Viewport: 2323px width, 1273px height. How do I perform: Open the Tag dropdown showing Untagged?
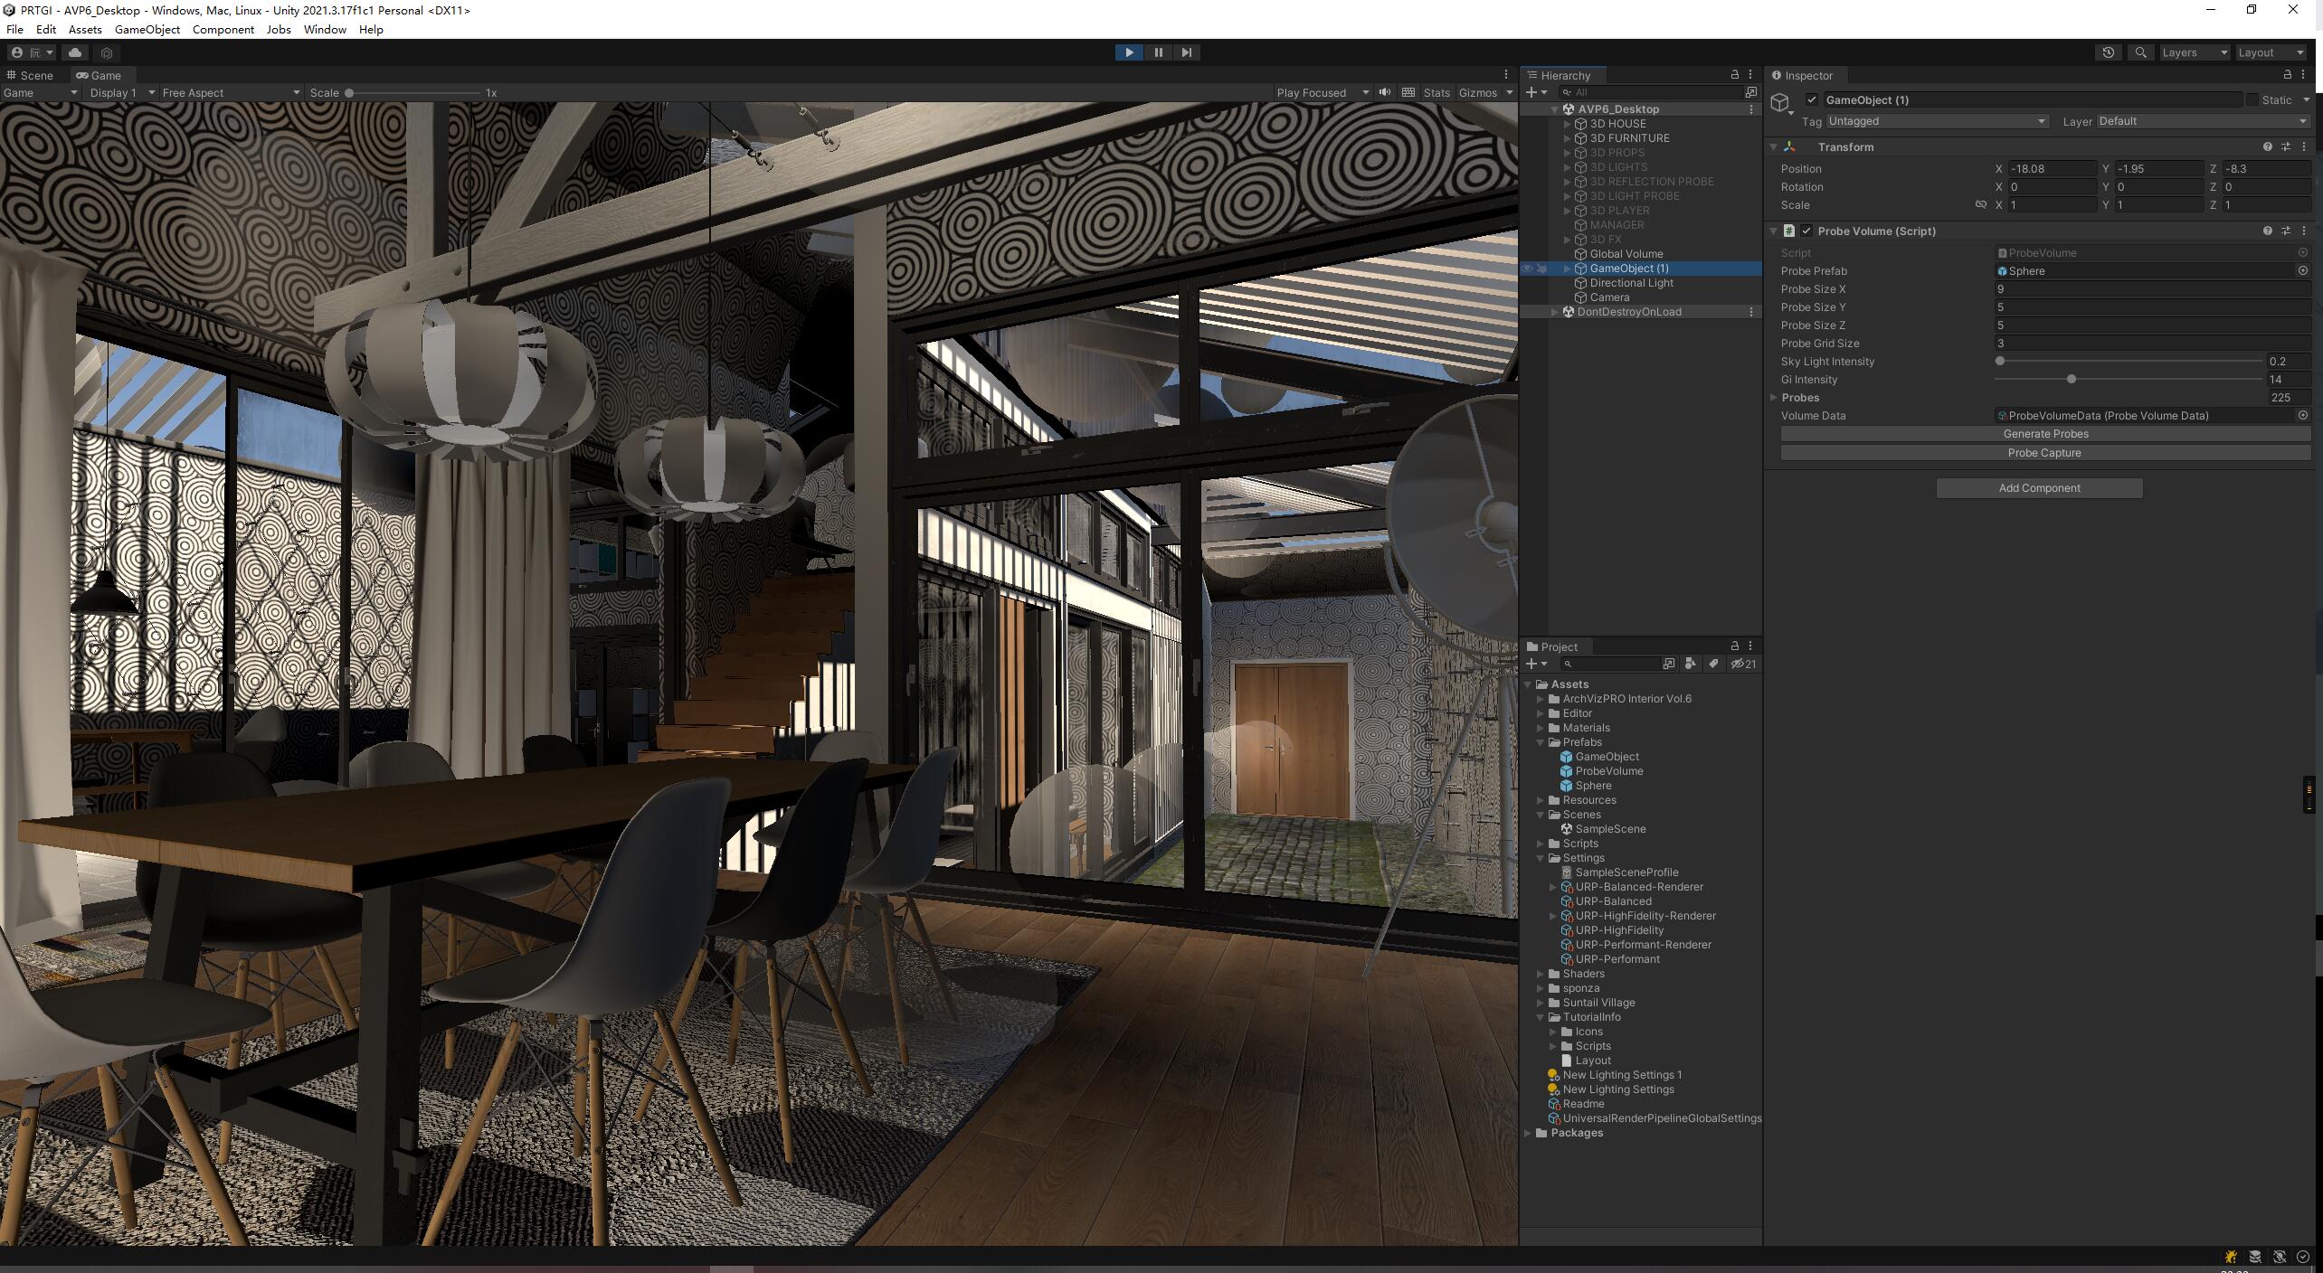click(x=1937, y=121)
